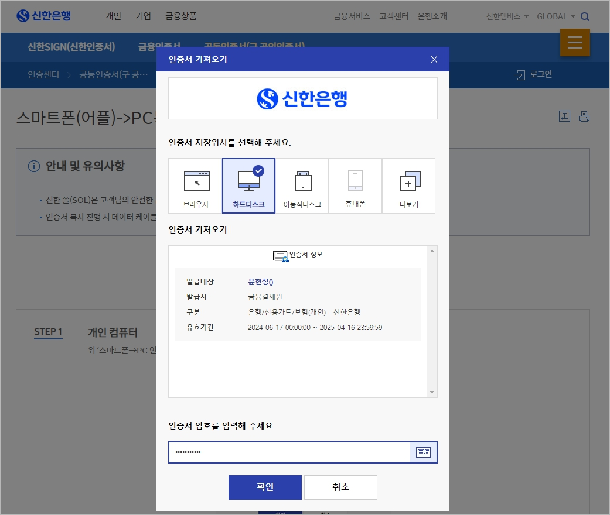
Task: Click the 취소 button
Action: click(340, 487)
